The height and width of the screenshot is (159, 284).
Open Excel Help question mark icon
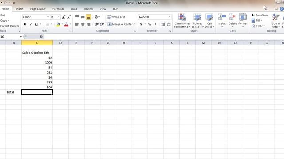pyautogui.click(x=282, y=9)
